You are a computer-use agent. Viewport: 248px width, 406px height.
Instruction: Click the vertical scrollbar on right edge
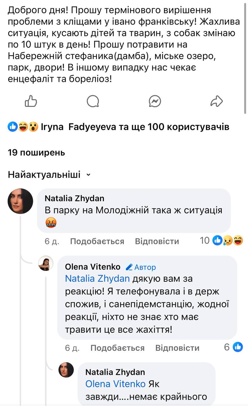pos(245,57)
